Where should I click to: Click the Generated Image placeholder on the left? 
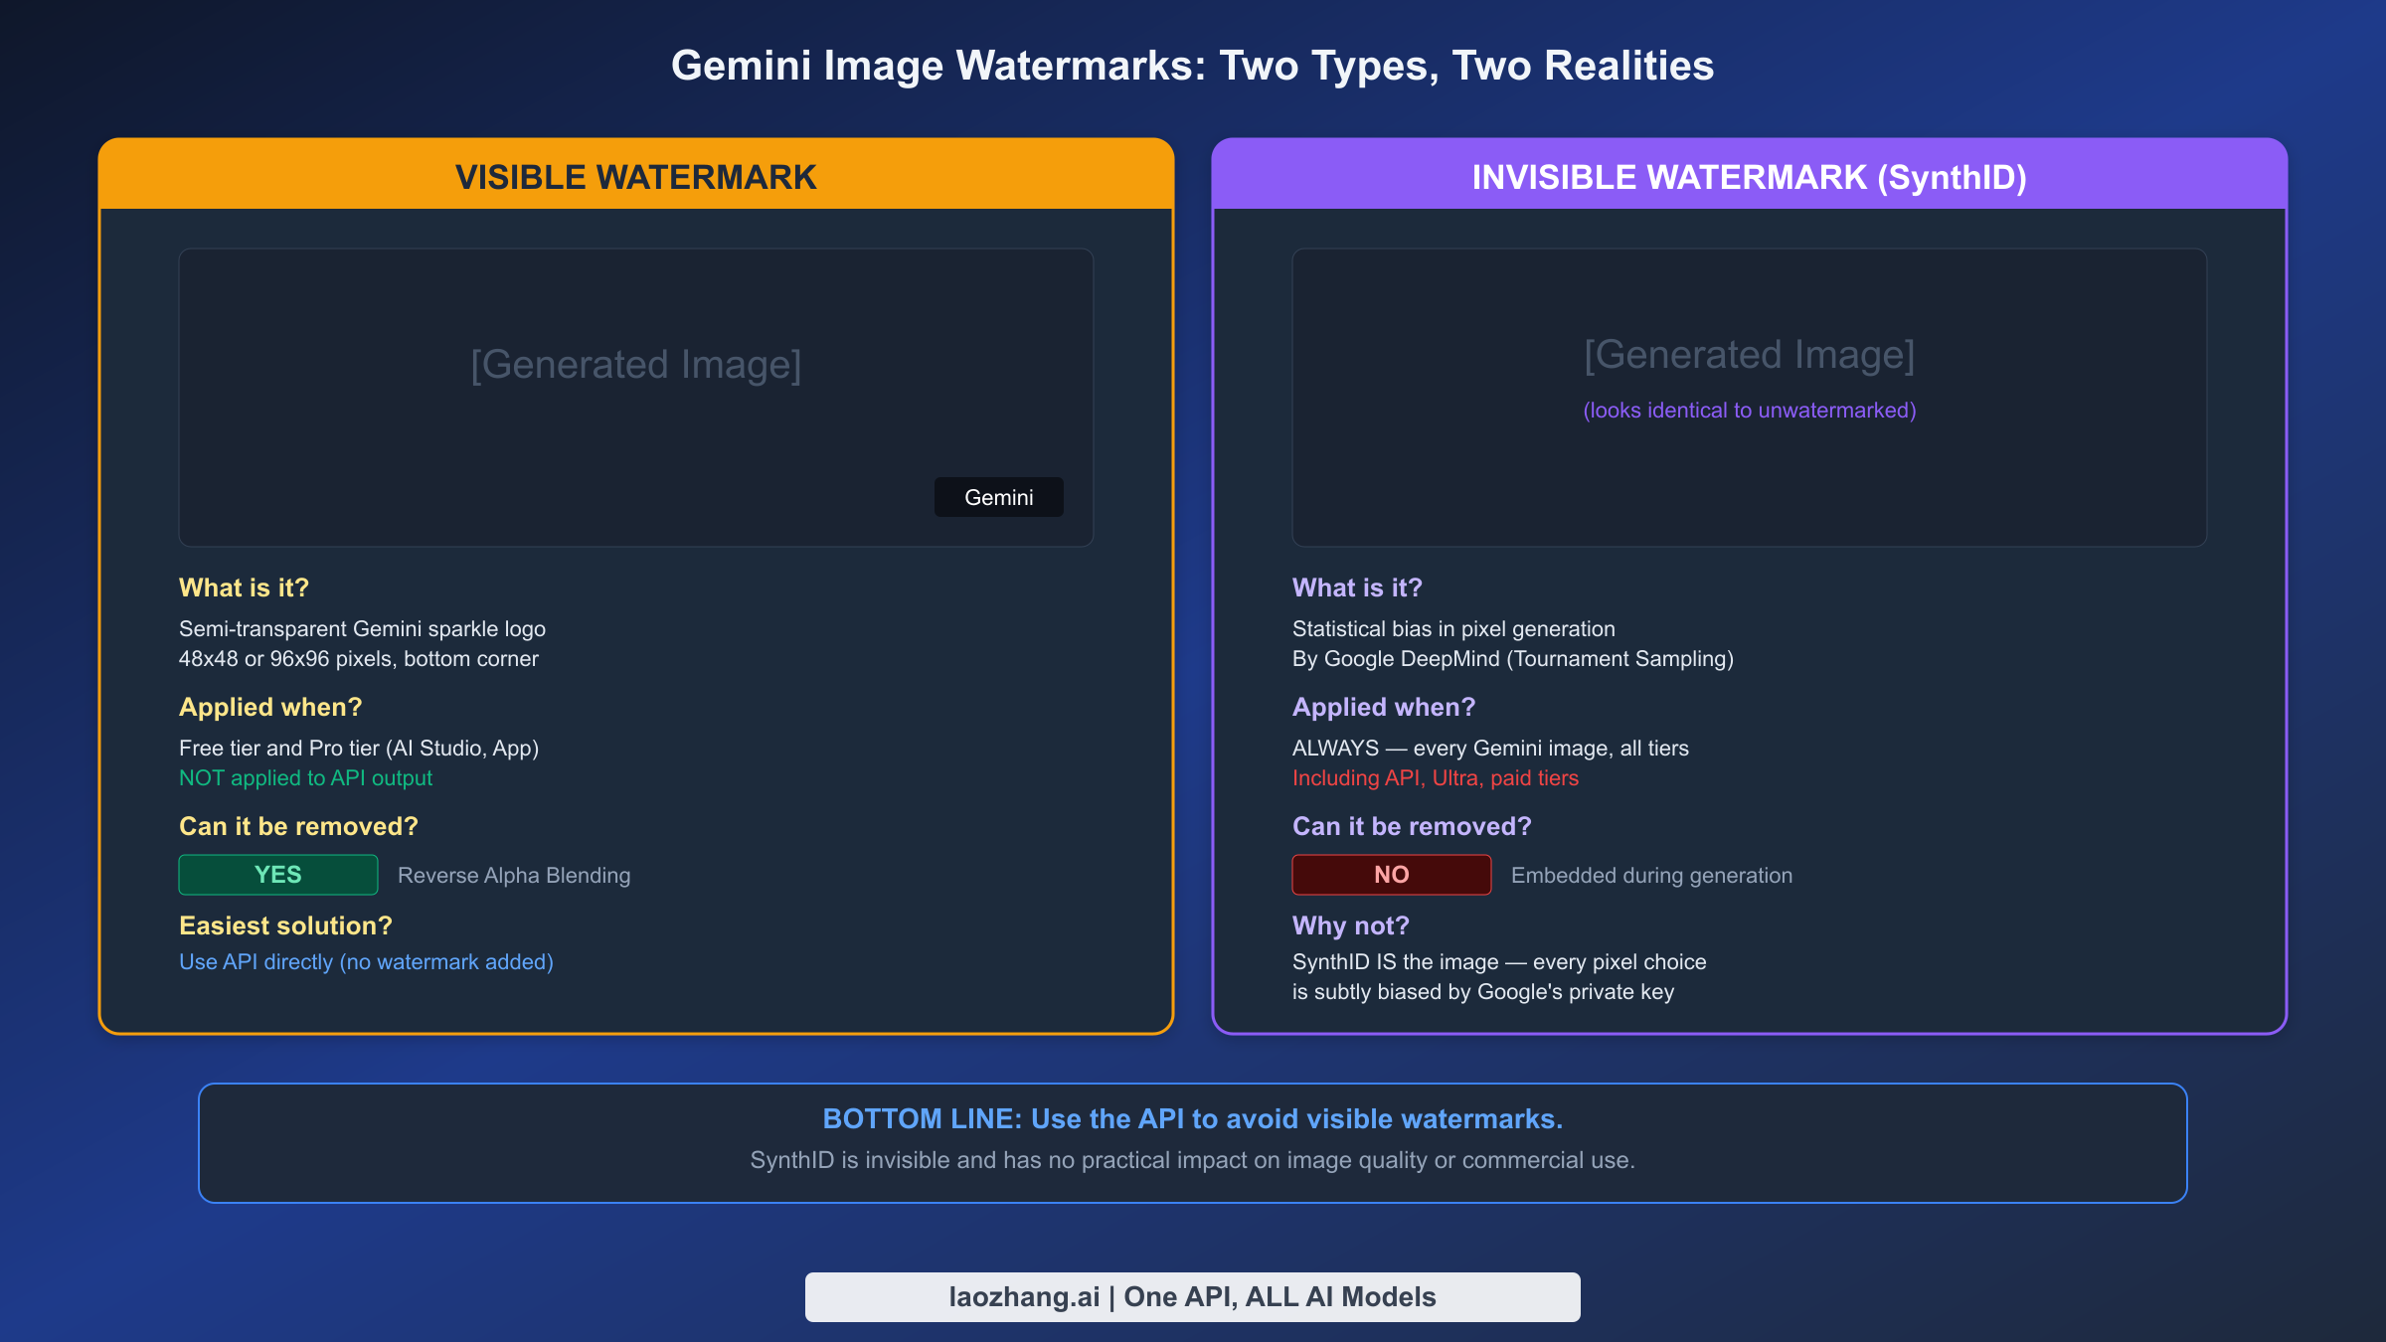[635, 364]
